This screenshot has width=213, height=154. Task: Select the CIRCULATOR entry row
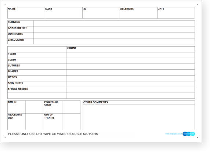[114, 41]
